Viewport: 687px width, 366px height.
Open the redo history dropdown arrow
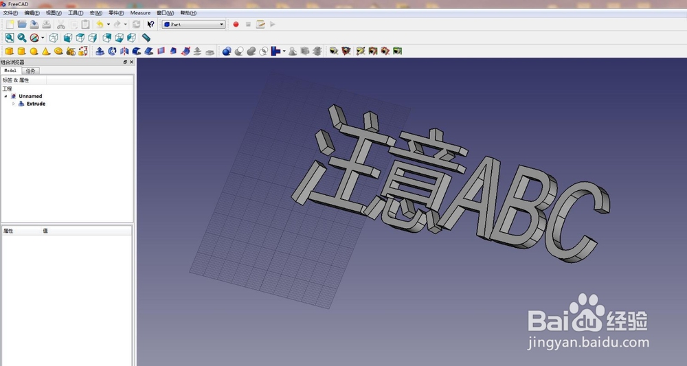125,25
